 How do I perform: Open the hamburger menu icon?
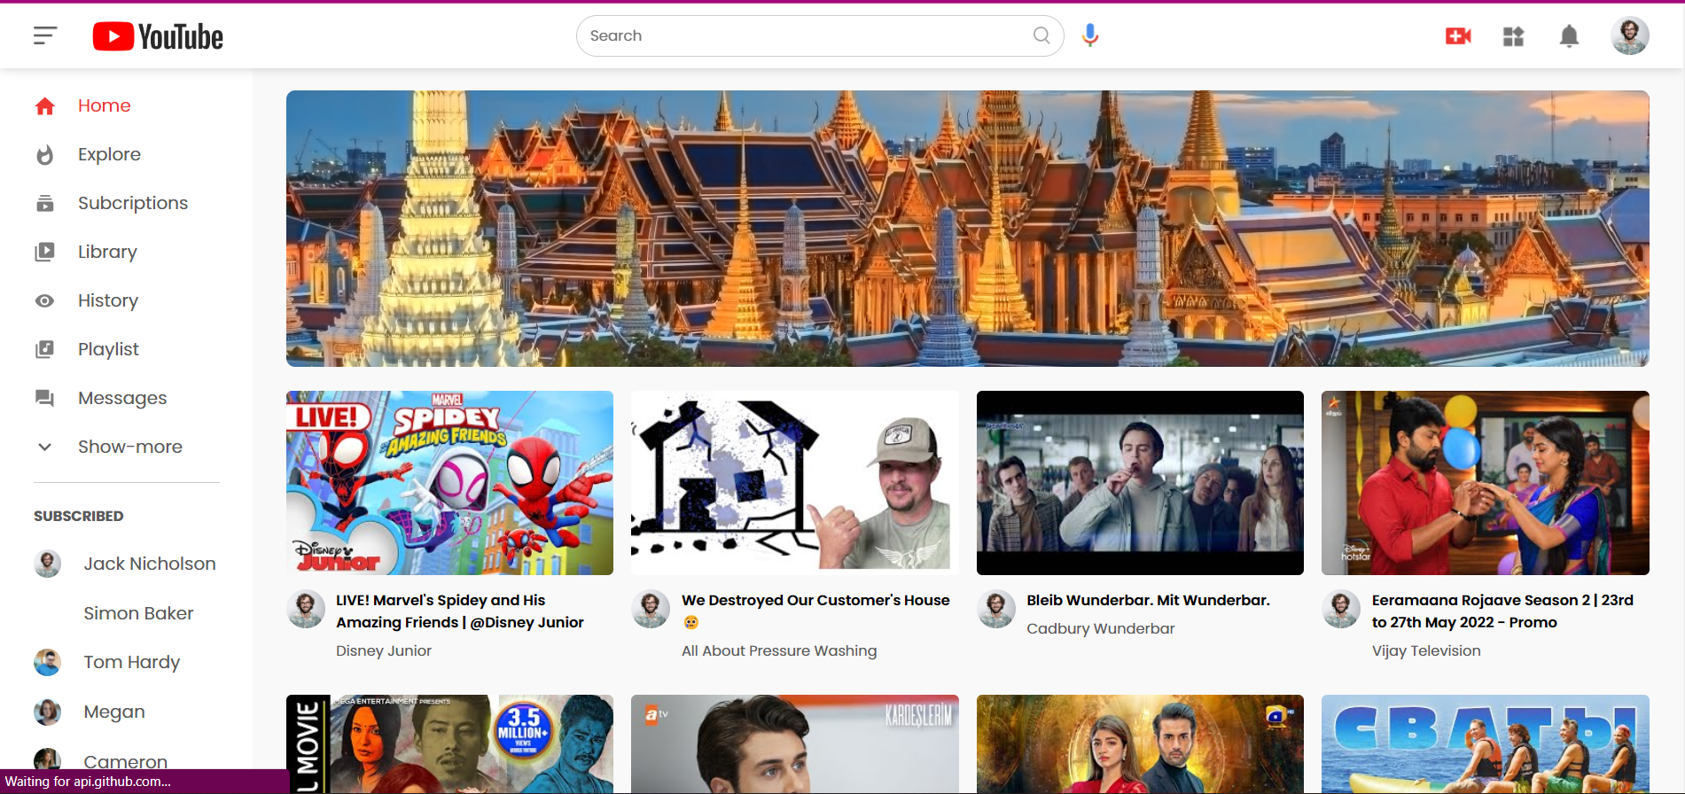(45, 35)
